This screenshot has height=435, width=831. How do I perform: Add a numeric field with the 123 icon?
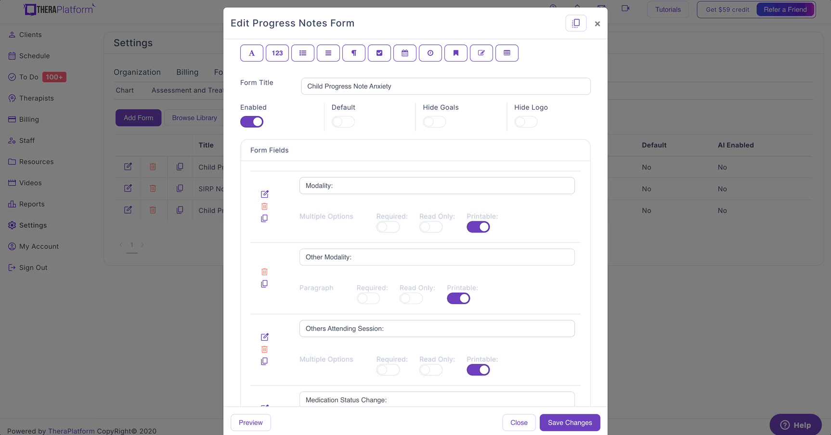[x=277, y=53]
